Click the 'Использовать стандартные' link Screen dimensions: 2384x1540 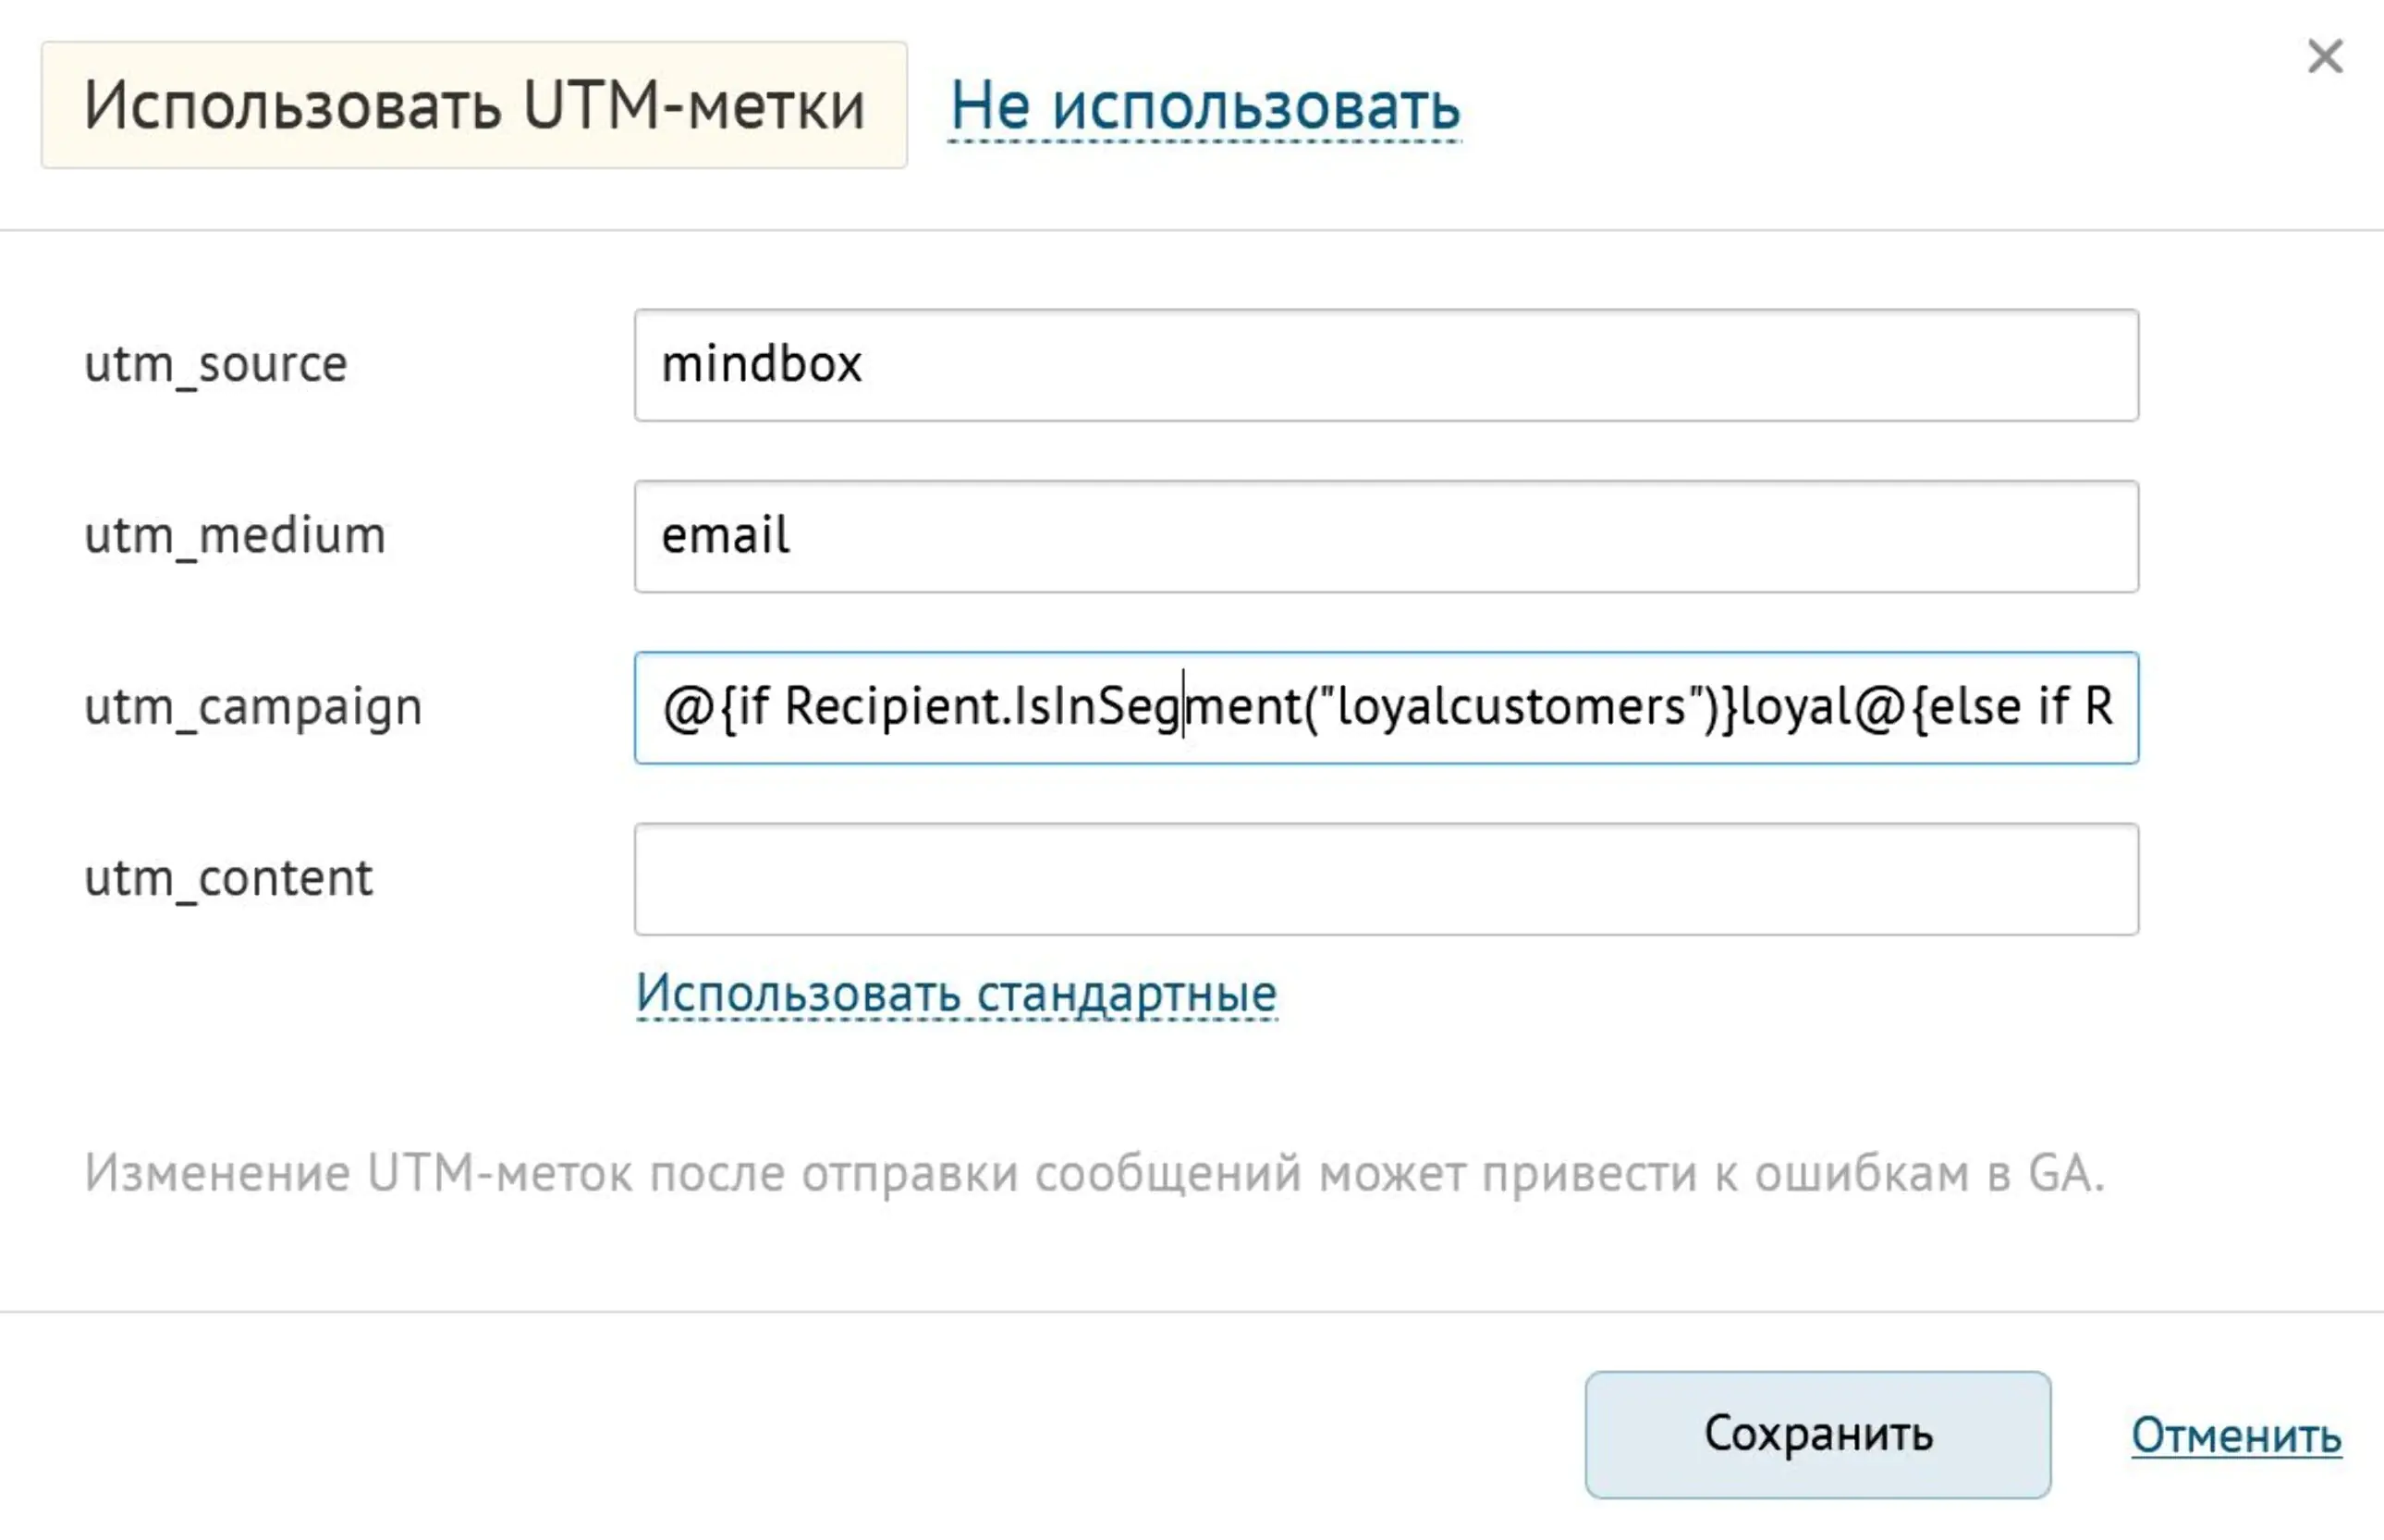(x=957, y=991)
